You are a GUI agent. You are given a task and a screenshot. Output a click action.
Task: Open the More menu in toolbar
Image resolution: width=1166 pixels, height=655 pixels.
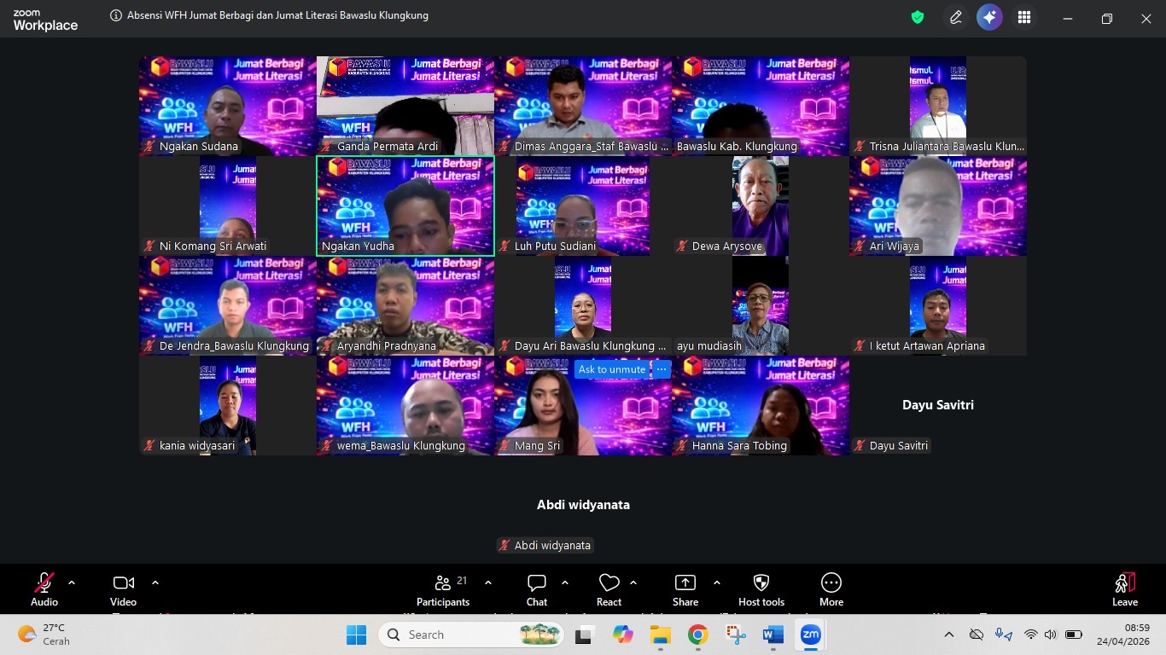[831, 583]
